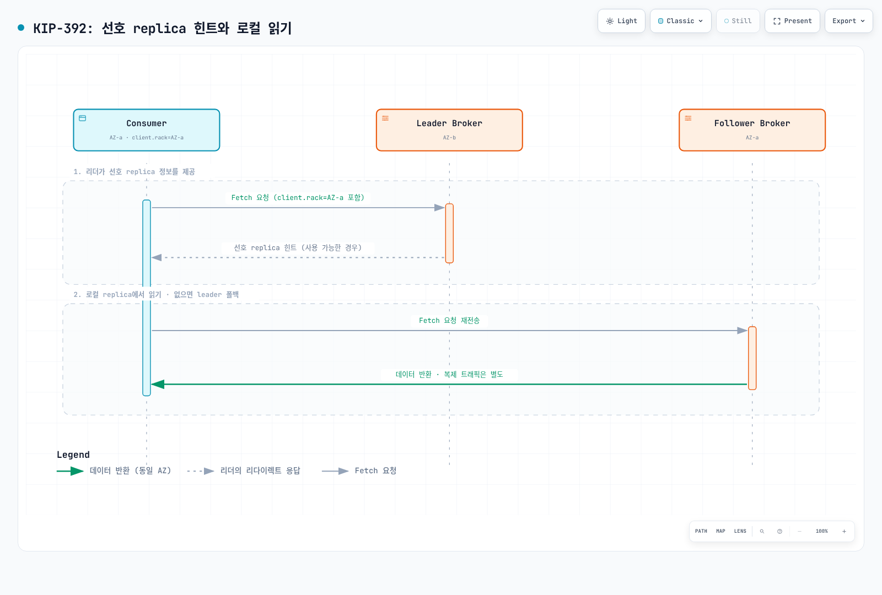Toggle the Still animation mode
This screenshot has width=882, height=595.
point(738,21)
